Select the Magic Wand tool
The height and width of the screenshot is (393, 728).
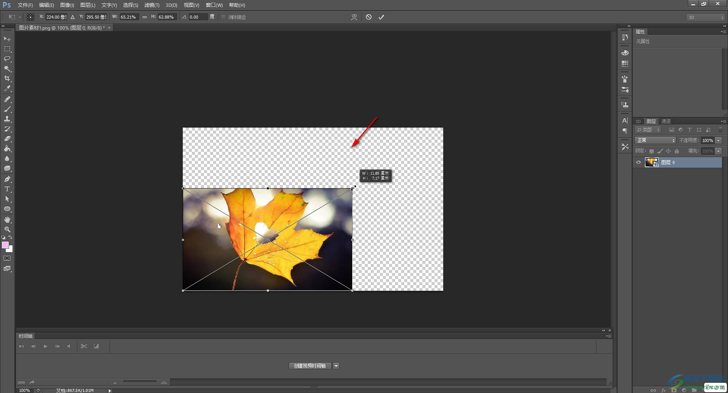[7, 69]
